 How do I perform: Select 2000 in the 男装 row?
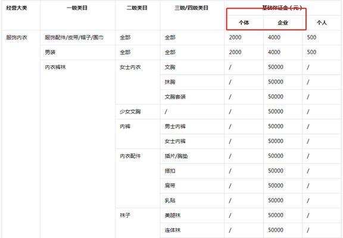[x=235, y=52]
